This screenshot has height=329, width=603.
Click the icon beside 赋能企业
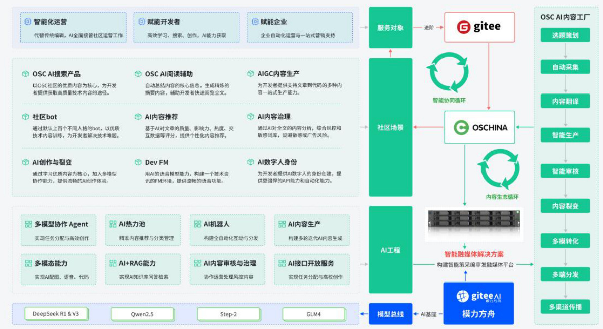[255, 22]
